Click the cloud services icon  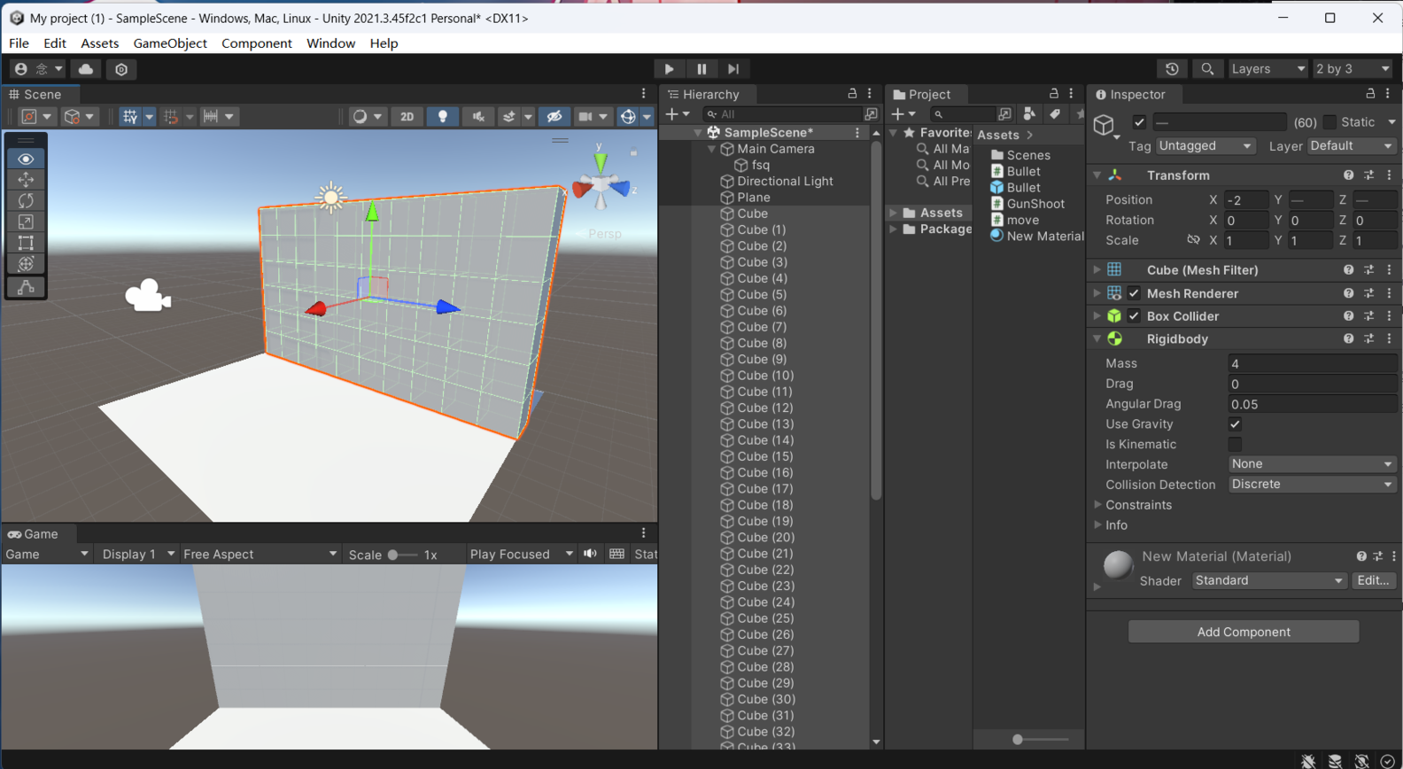click(86, 69)
